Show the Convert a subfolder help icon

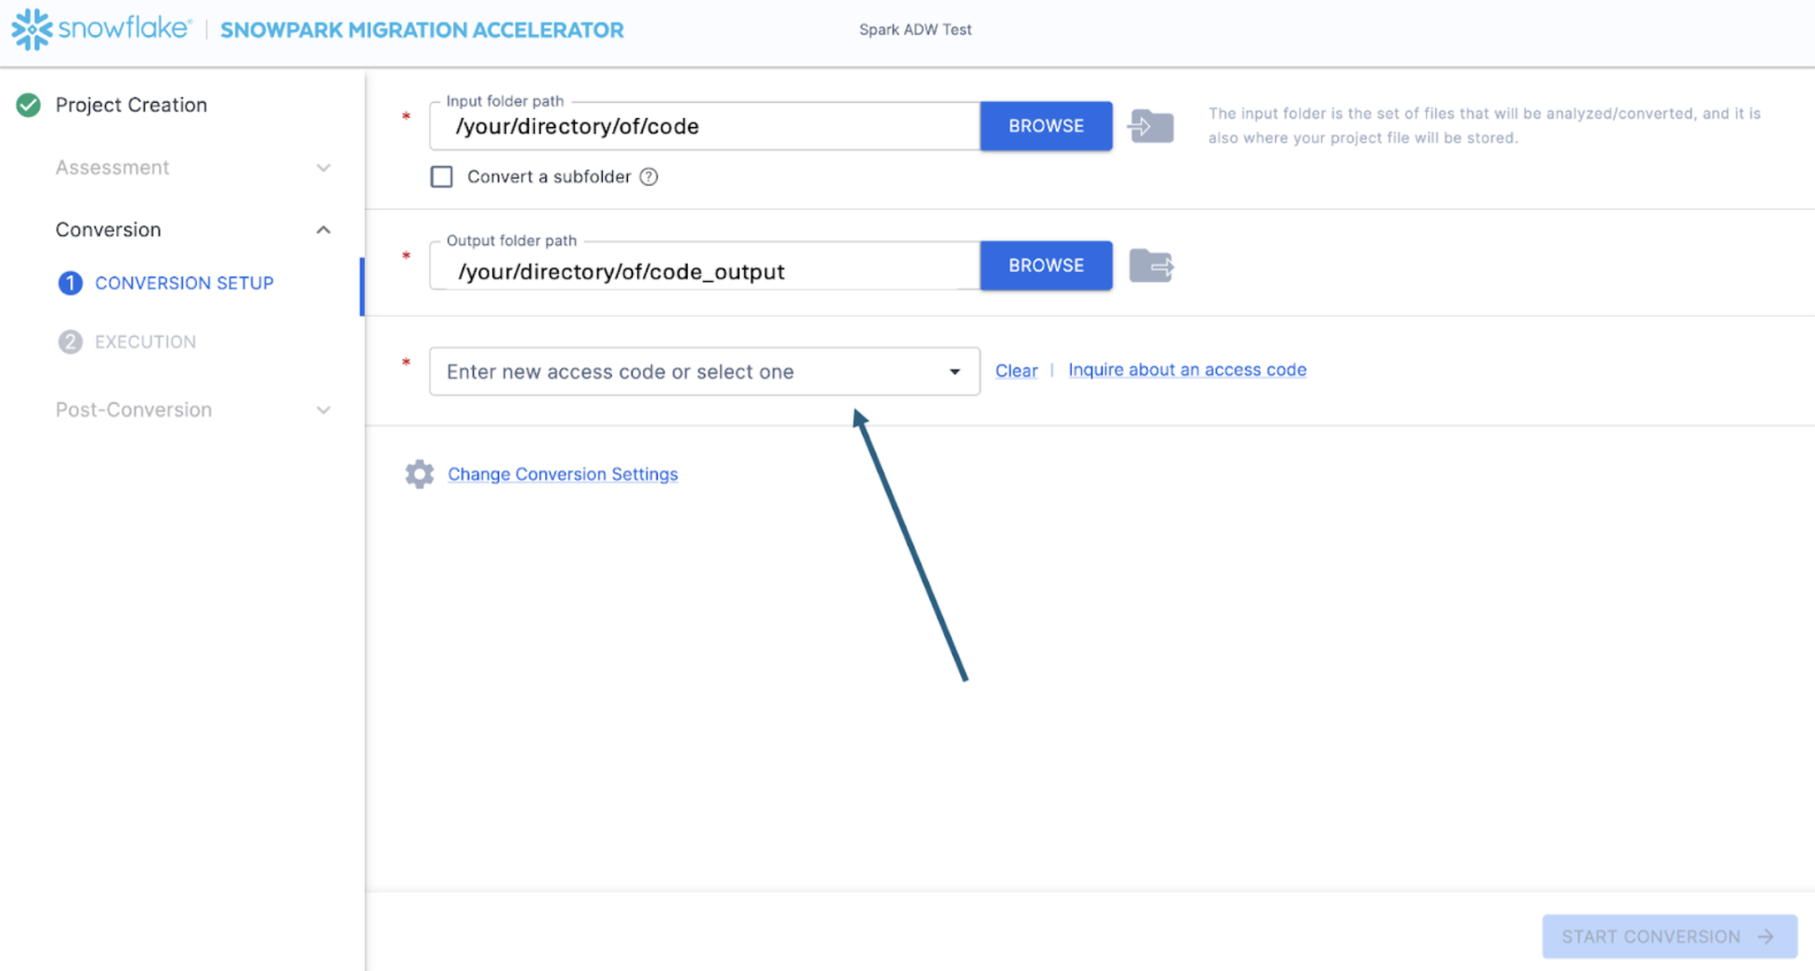[x=649, y=177]
